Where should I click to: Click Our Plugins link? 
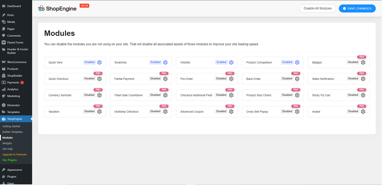(10, 160)
